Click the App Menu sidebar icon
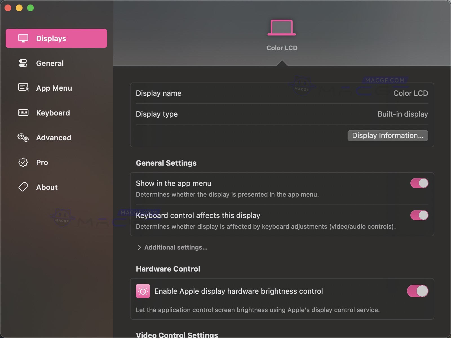Image resolution: width=451 pixels, height=338 pixels. pyautogui.click(x=23, y=88)
